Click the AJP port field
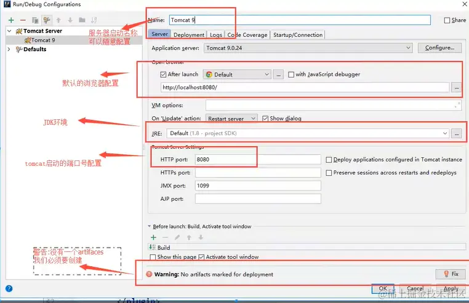Viewport: 469px width, 303px height. pos(258,199)
